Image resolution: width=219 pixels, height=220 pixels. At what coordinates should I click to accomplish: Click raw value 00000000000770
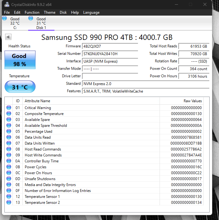point(186,161)
